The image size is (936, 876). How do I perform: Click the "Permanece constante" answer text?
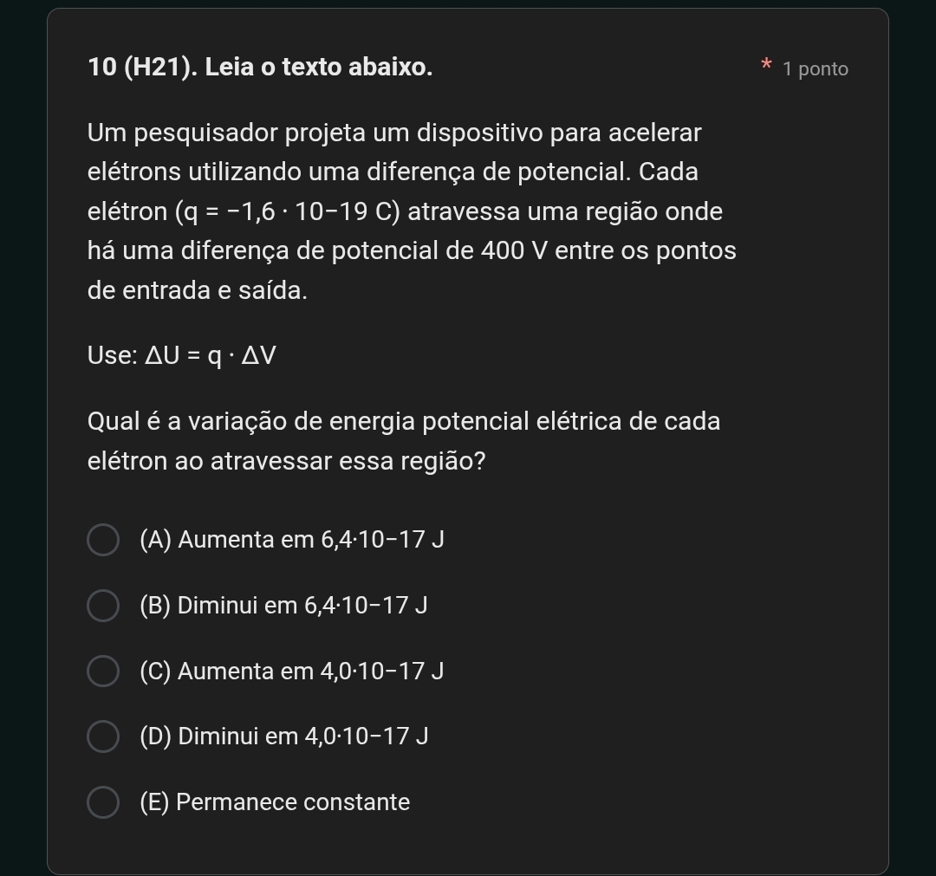tap(293, 802)
